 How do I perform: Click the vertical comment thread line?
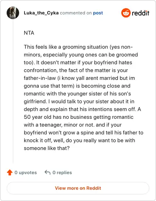coord(13,91)
